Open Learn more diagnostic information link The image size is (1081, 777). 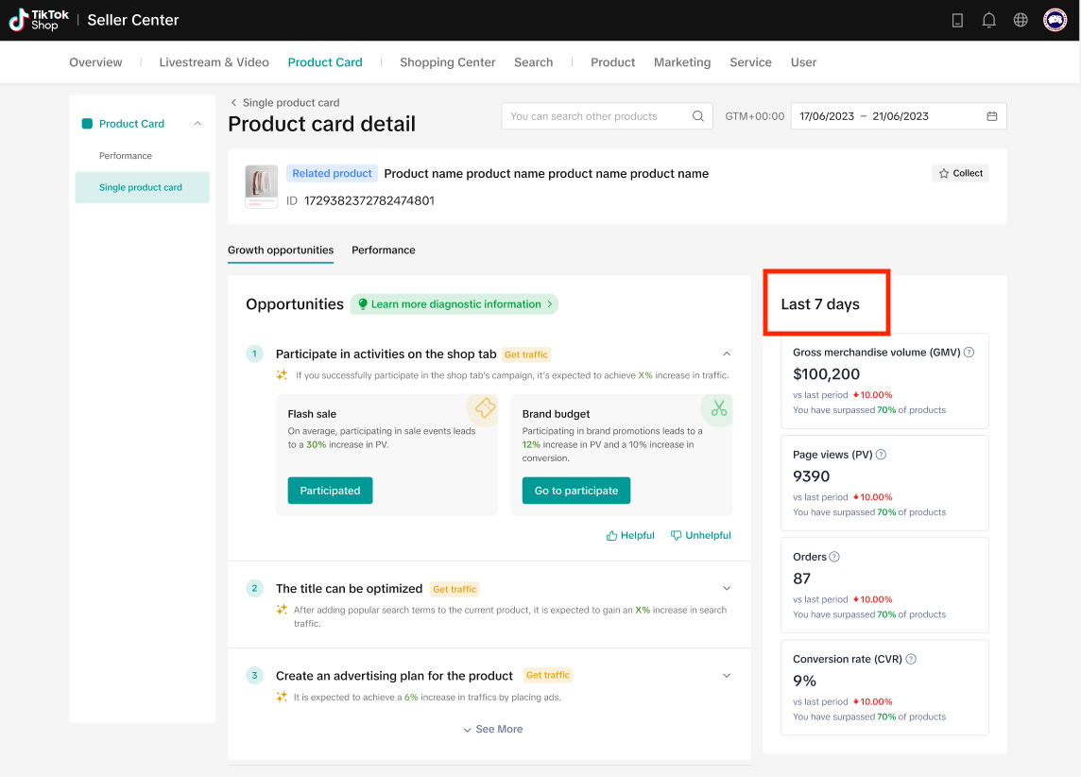pos(455,304)
